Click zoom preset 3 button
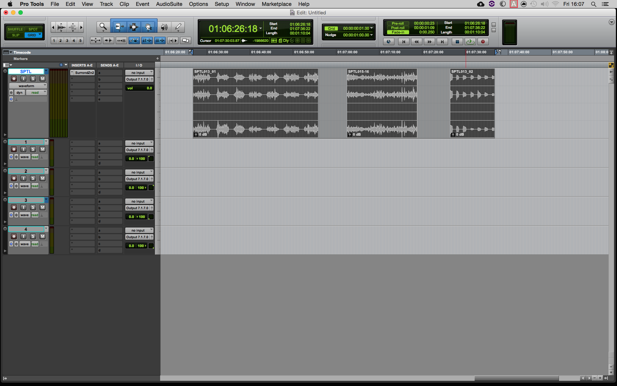Viewport: 617px width, 386px height. pos(67,40)
